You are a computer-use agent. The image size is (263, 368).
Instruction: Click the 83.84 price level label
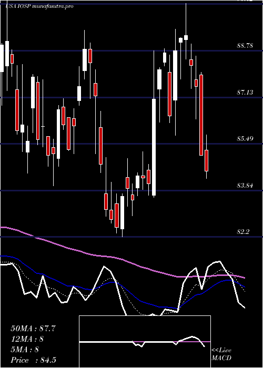(x=245, y=186)
